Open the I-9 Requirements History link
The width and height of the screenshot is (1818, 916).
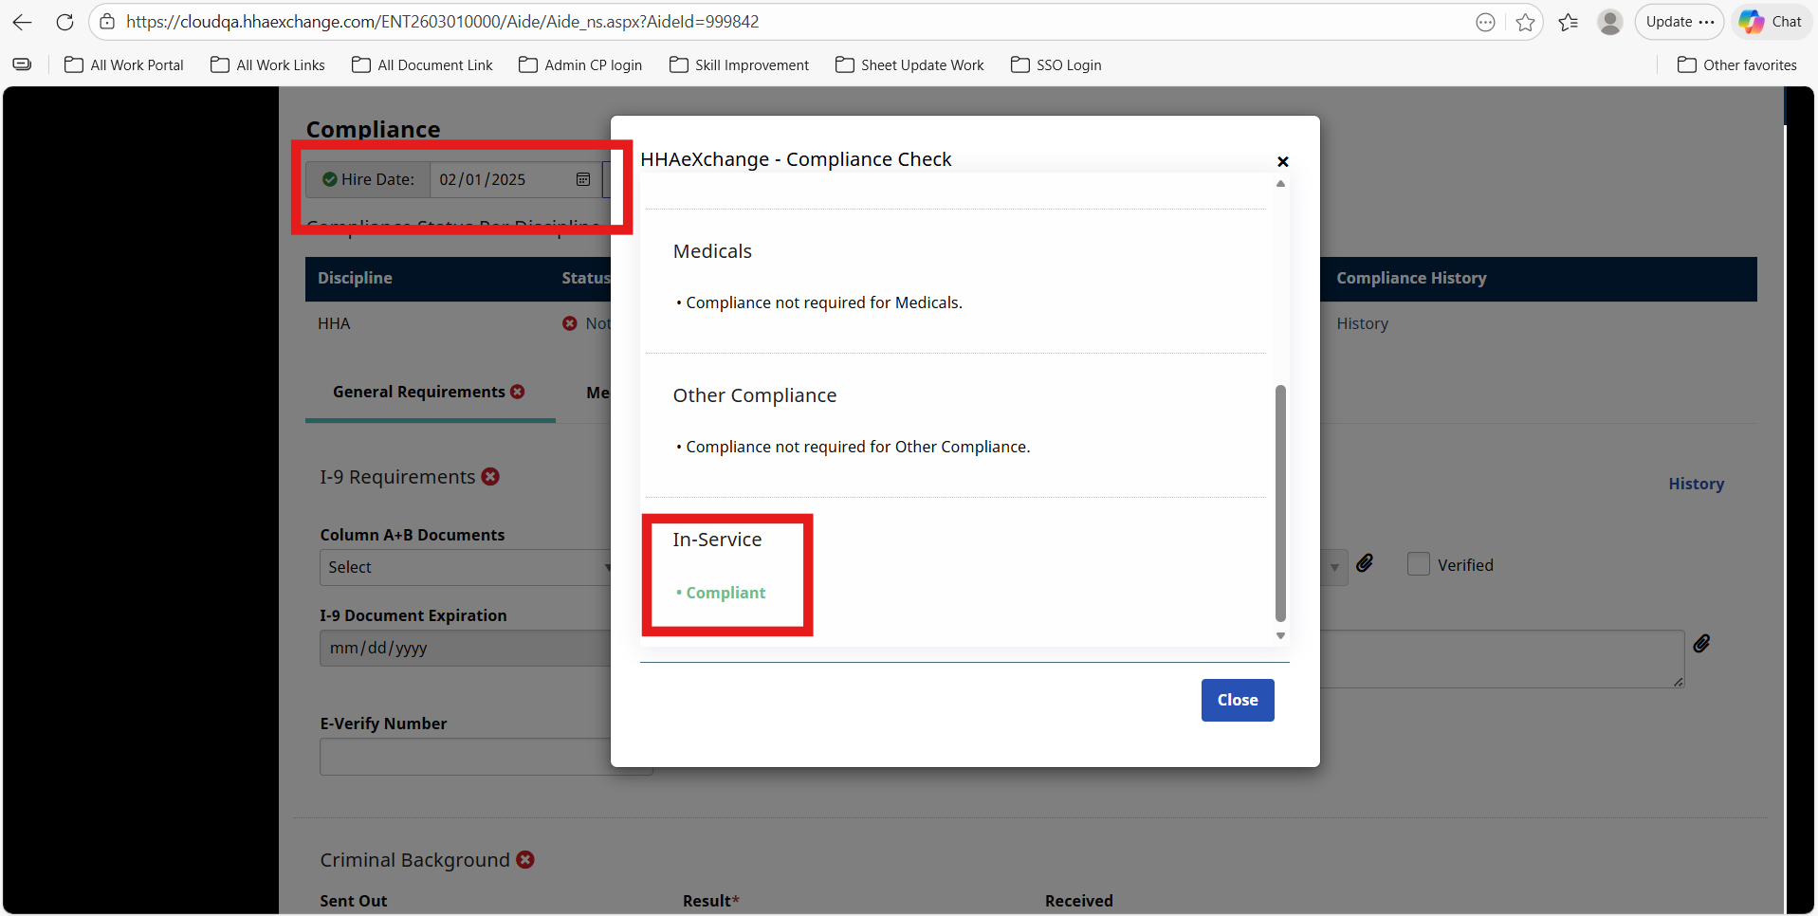click(x=1696, y=484)
